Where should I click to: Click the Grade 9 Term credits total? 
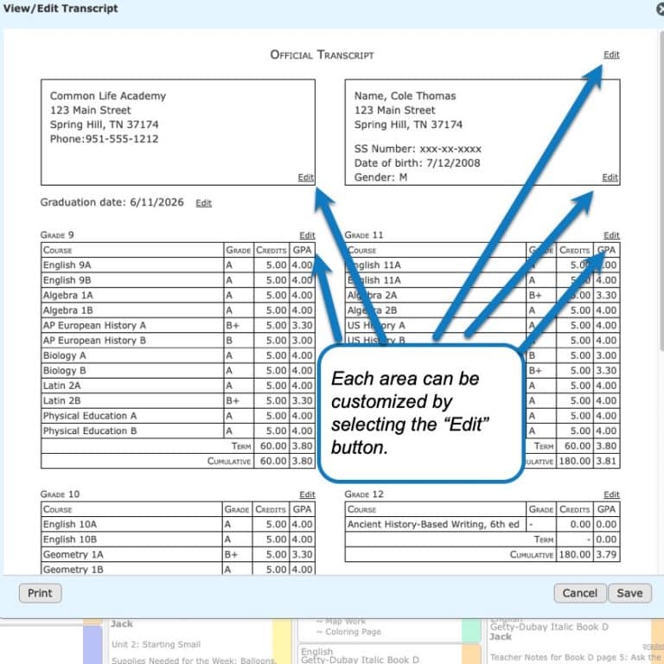pos(273,446)
